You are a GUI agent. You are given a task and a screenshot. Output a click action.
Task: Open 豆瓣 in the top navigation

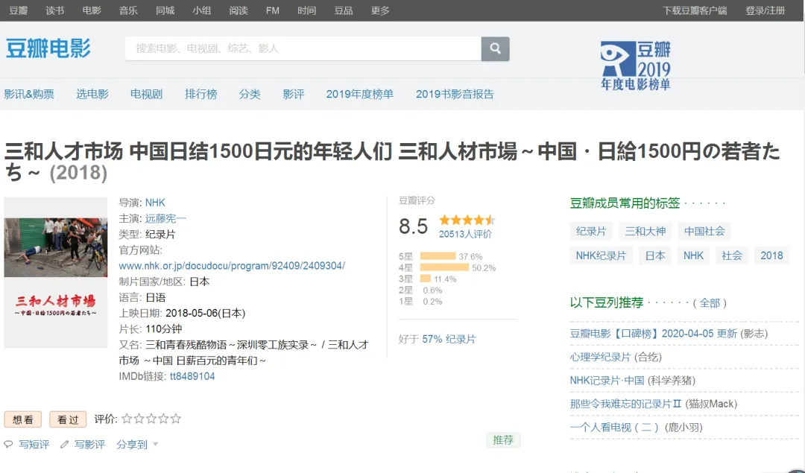click(19, 10)
